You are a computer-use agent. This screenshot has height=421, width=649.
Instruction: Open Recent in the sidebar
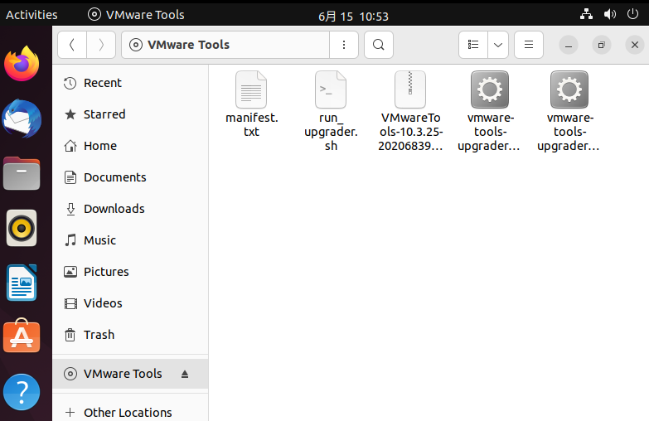tap(130, 83)
